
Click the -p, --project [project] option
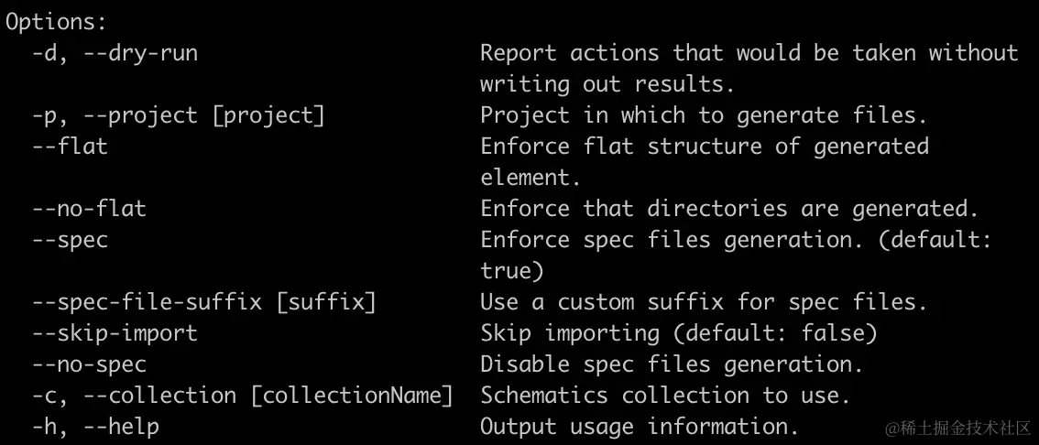[x=179, y=115]
